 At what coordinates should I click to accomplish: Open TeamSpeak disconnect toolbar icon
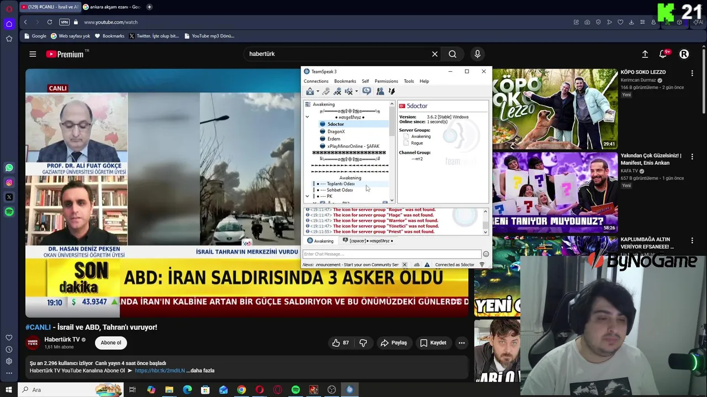(310, 92)
